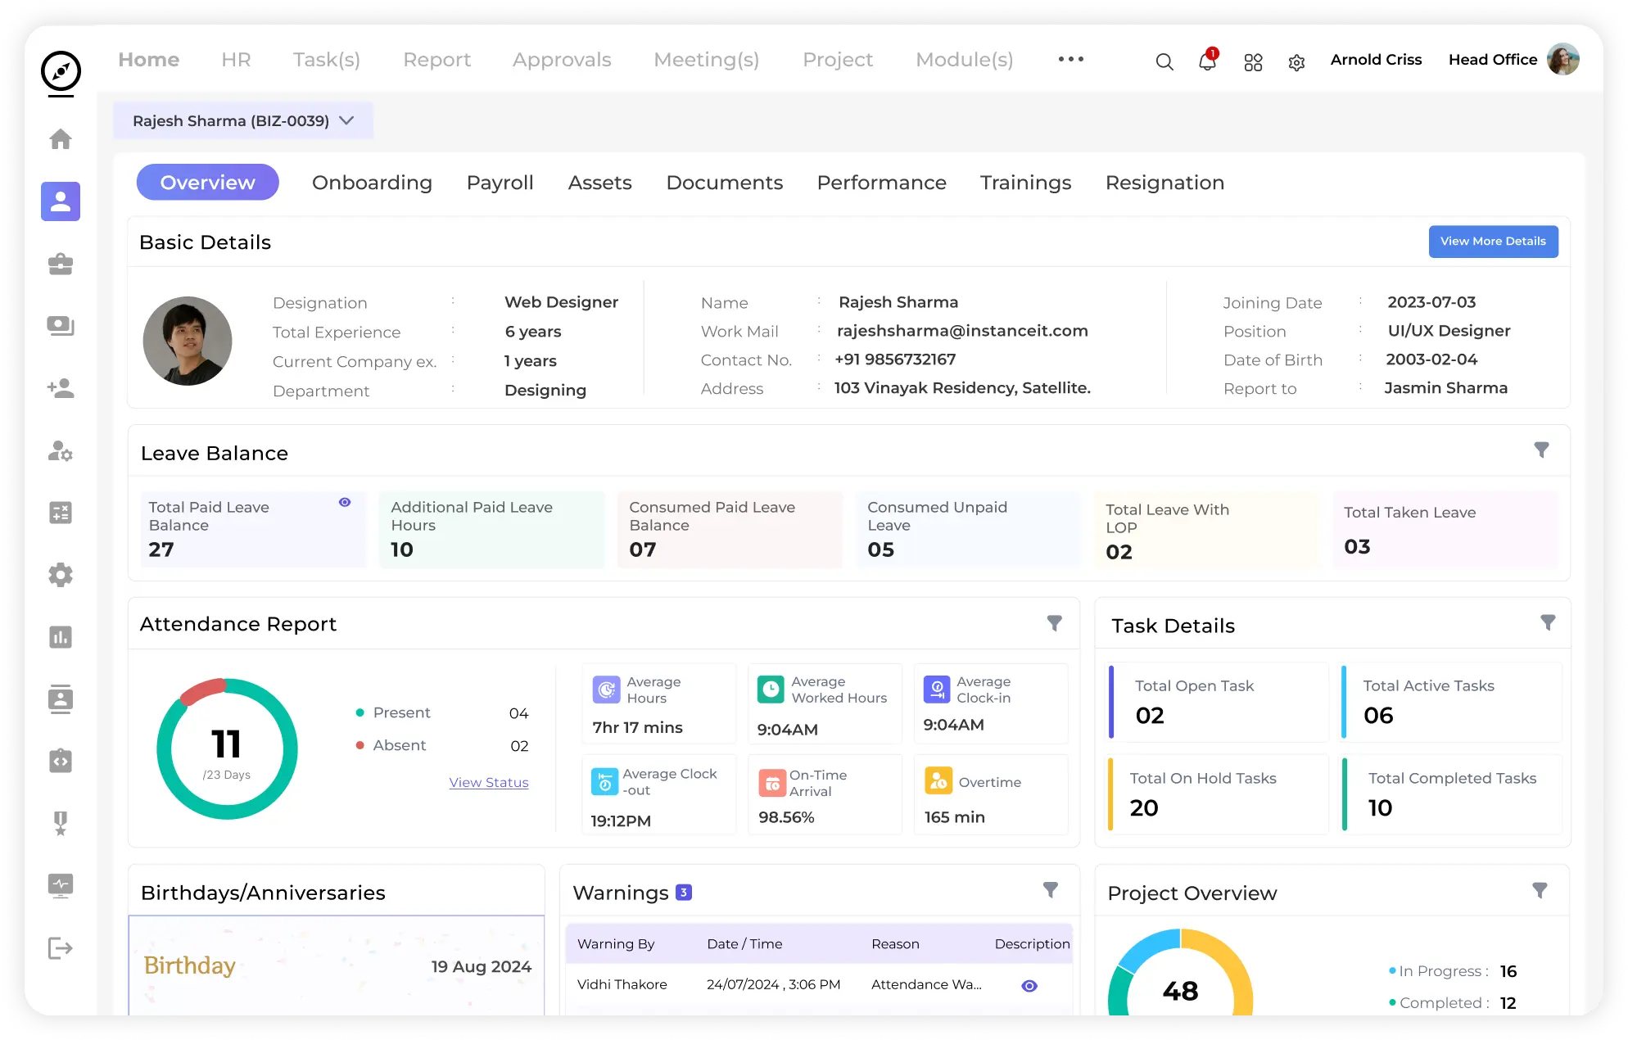Show Vidhi Thakore's warning description via eye icon

(x=1029, y=986)
